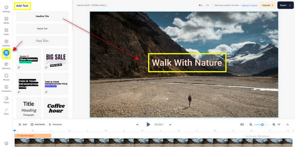The height and width of the screenshot is (149, 295).
Task: Open the help question mark icon
Action: coord(6,143)
